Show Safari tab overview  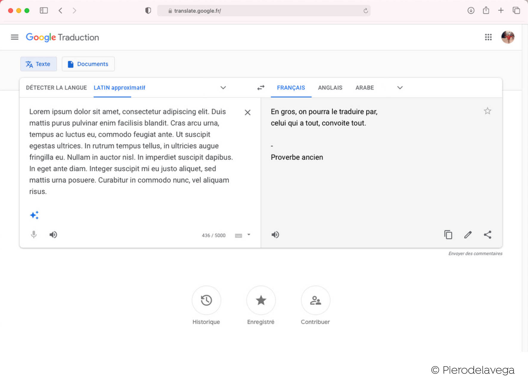(516, 10)
